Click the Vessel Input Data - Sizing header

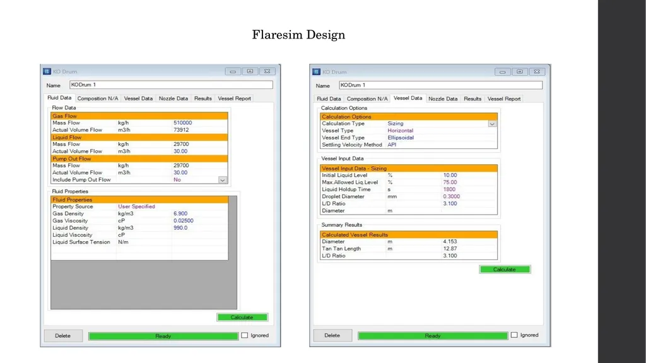(x=409, y=169)
